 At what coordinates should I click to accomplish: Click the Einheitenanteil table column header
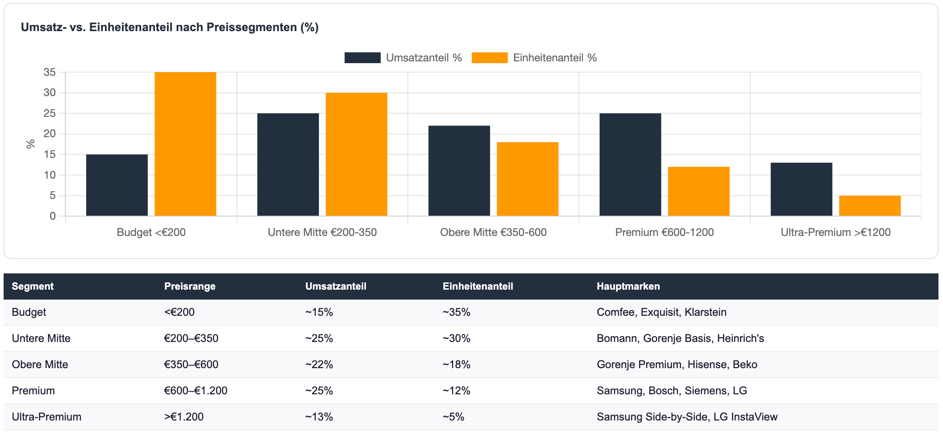tap(477, 286)
